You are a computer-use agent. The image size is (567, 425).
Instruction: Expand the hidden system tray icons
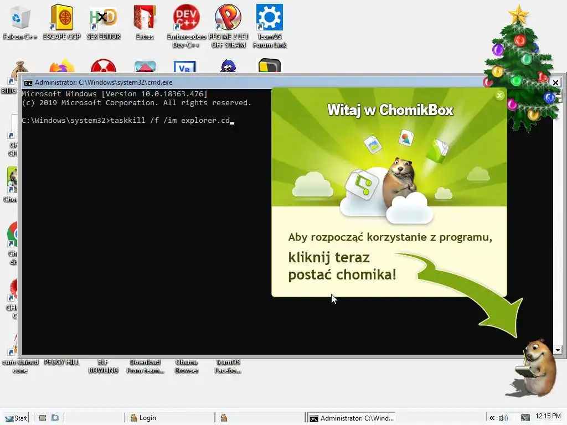pyautogui.click(x=492, y=418)
